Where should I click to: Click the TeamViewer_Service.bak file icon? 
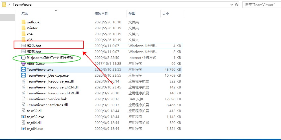point(23,99)
